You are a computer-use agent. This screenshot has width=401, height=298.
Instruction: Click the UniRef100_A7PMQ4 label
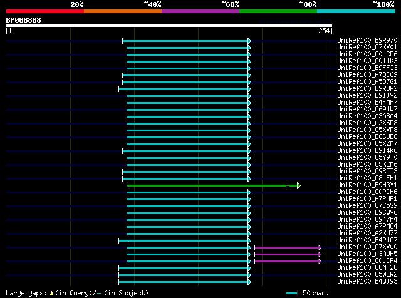(367, 227)
